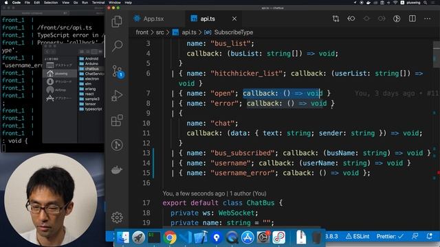Open the View menu
This screenshot has width=440, height=247.
click(66, 3)
